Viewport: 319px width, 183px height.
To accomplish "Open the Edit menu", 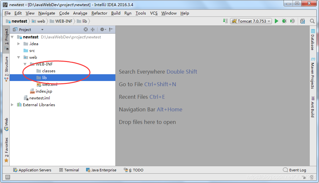I will [x=18, y=13].
